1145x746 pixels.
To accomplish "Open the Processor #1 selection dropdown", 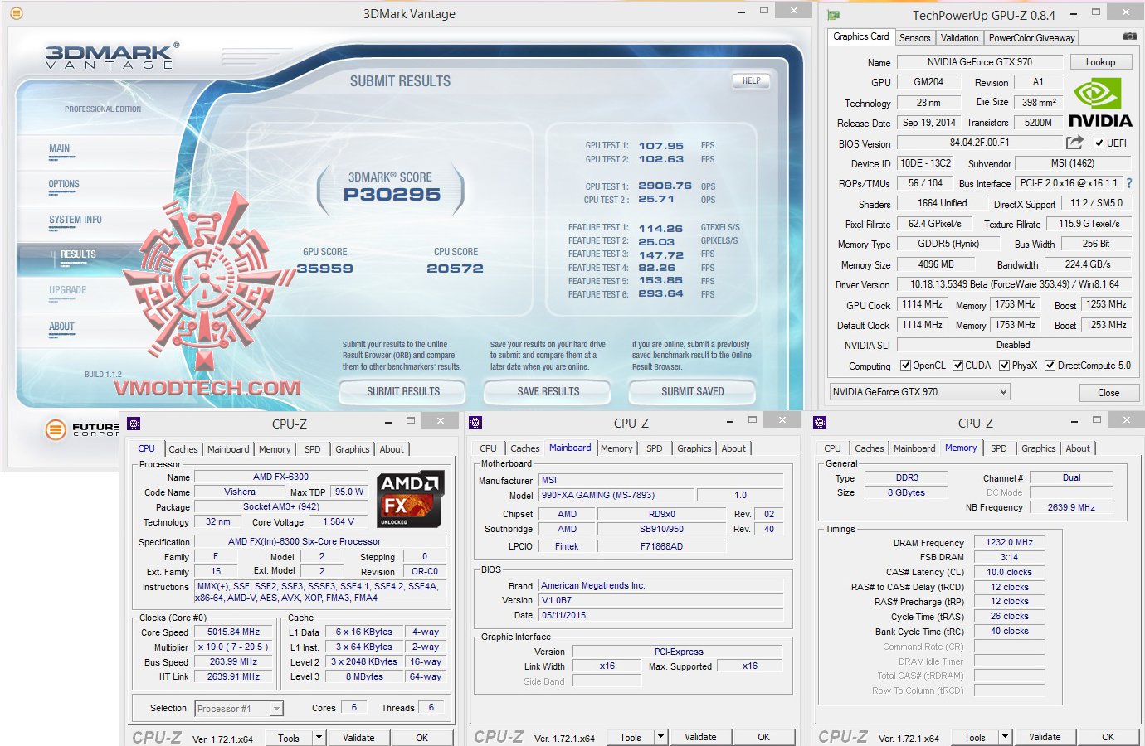I will (x=239, y=709).
